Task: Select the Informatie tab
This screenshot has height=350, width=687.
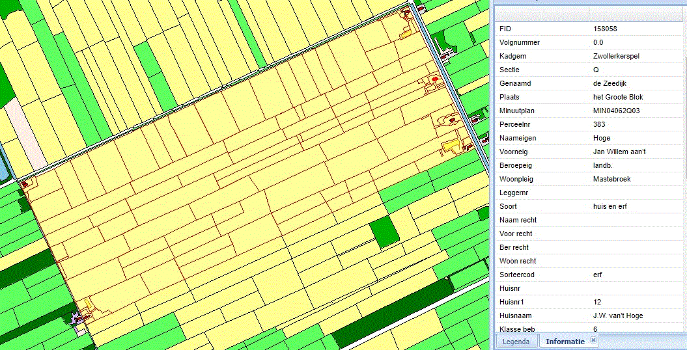Action: (566, 342)
